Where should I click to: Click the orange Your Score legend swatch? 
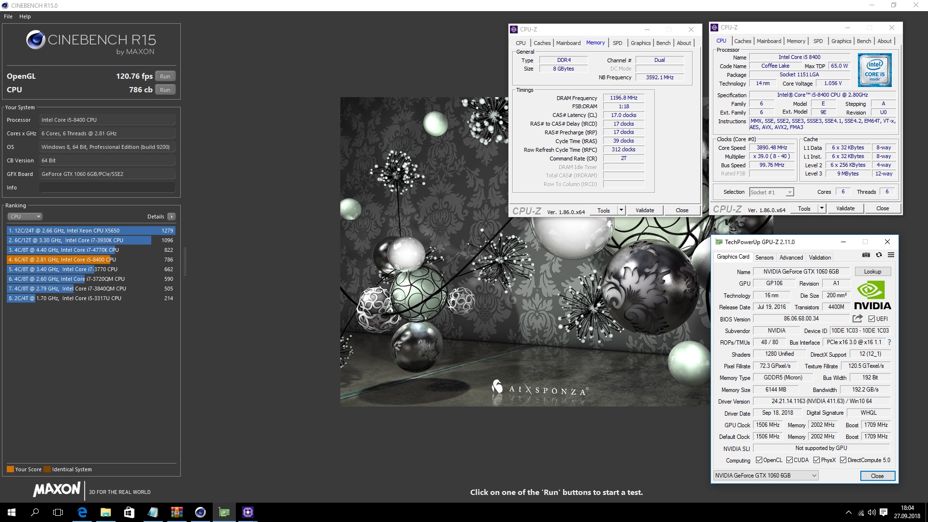point(10,469)
